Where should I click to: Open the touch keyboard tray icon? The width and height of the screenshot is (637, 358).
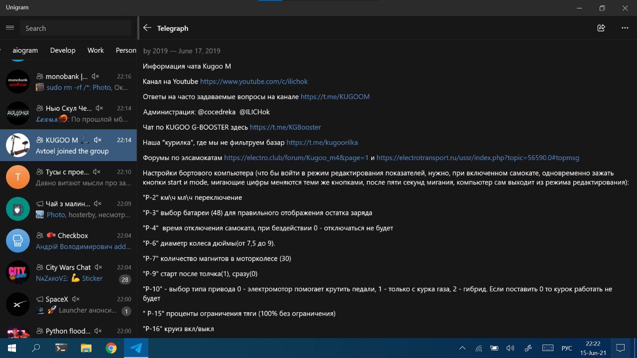[x=547, y=348]
